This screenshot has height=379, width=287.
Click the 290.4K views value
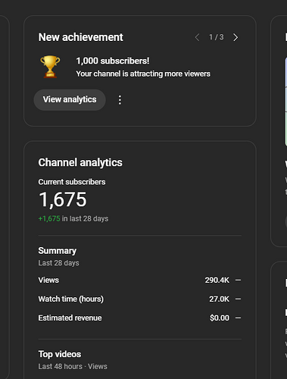pos(217,280)
